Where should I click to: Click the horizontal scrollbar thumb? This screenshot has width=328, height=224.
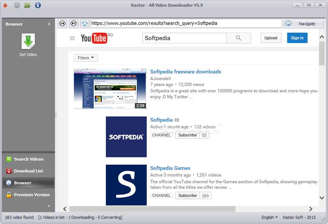(152, 209)
